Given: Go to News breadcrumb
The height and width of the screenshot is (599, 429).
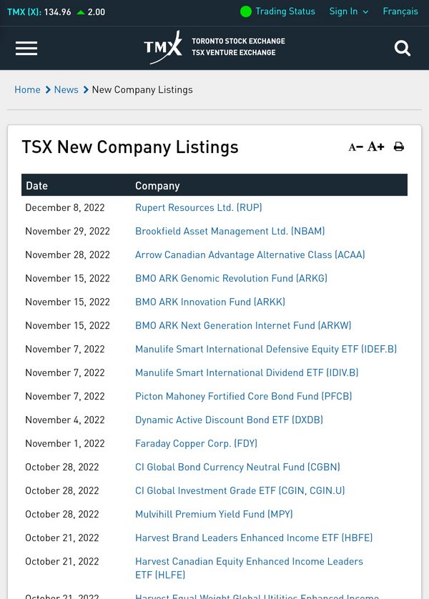Looking at the screenshot, I should (66, 90).
